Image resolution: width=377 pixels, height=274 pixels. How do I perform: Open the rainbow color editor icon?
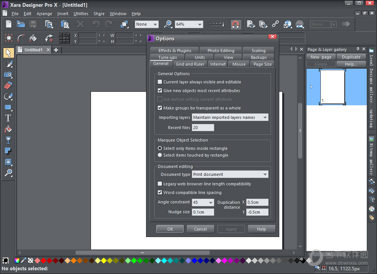pos(17,260)
